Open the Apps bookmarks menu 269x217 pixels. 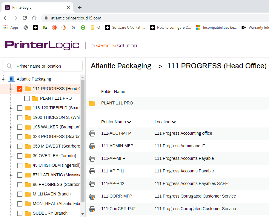point(11,27)
